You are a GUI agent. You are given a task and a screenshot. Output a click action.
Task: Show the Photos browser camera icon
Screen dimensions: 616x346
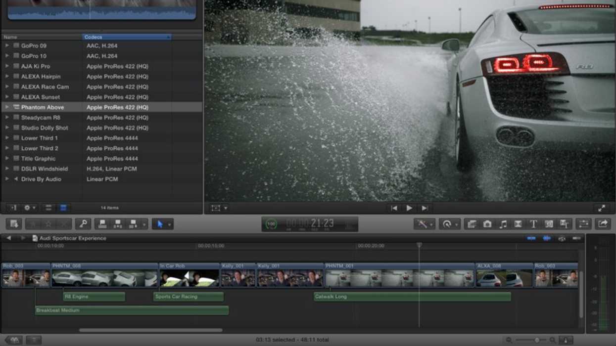click(x=487, y=224)
